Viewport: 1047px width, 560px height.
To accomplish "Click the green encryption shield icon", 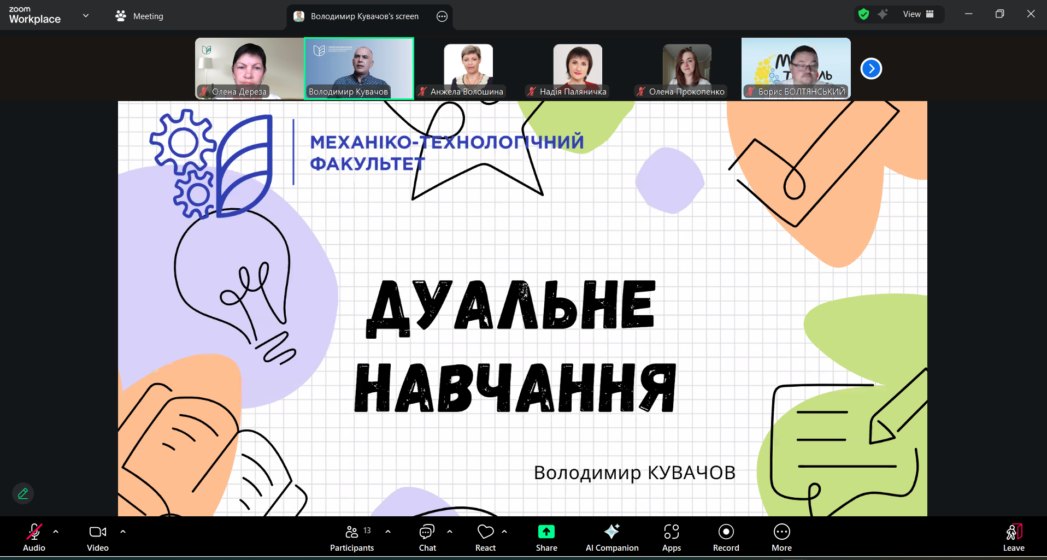I will (x=863, y=14).
